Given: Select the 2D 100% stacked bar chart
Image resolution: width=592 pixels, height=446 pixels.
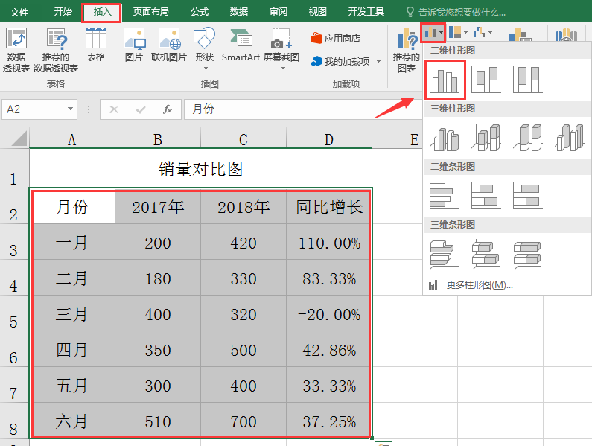Looking at the screenshot, I should coord(528,196).
